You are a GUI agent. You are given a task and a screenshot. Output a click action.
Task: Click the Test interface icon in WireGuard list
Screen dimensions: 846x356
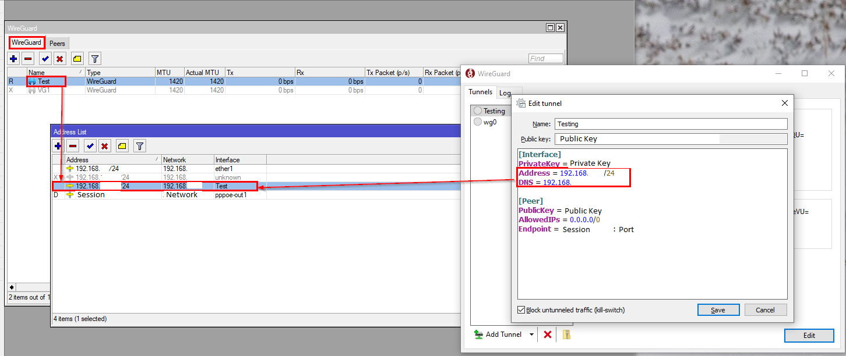pos(32,81)
